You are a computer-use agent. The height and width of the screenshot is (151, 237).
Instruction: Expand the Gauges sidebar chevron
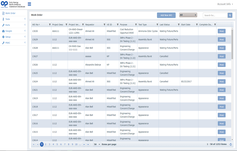pos(25,31)
